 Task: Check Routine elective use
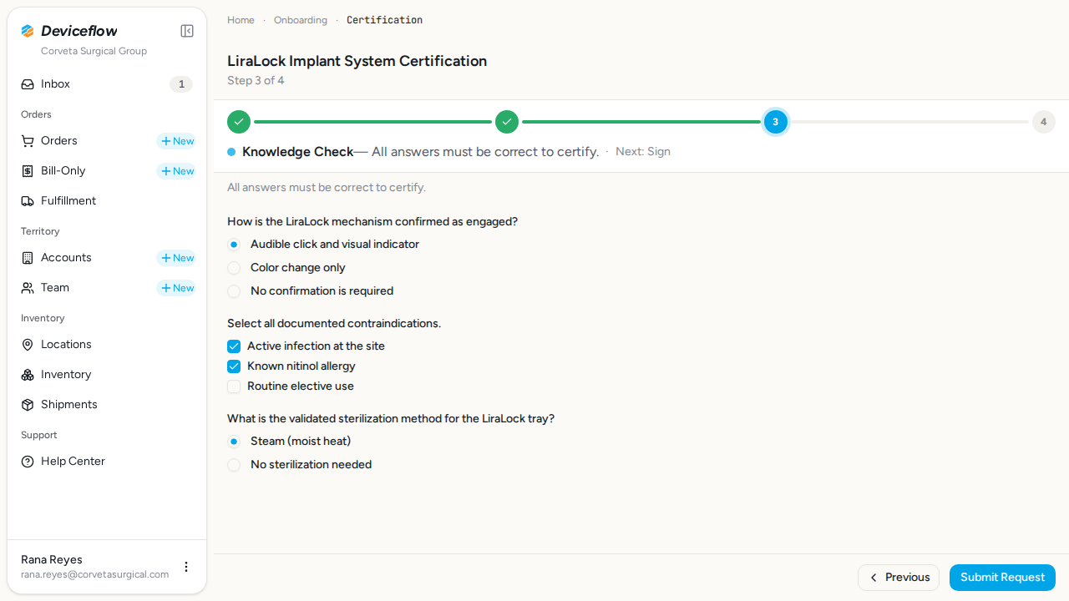click(x=234, y=386)
